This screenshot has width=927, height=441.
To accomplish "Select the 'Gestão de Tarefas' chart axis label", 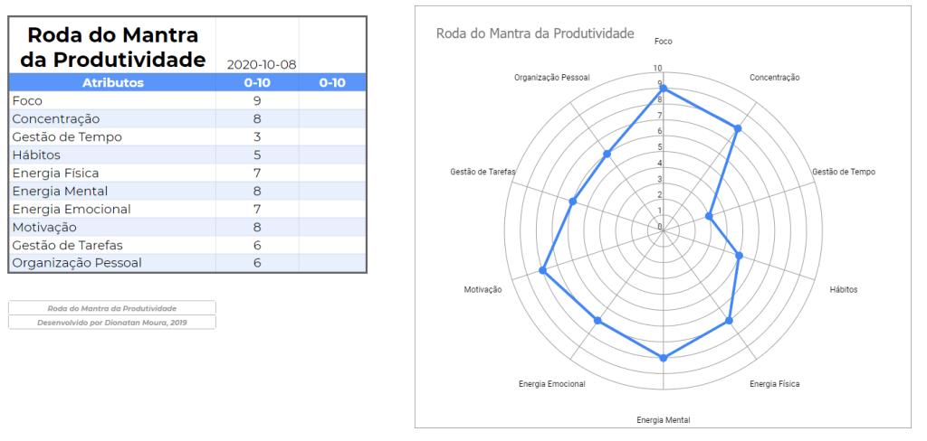I will (x=483, y=172).
